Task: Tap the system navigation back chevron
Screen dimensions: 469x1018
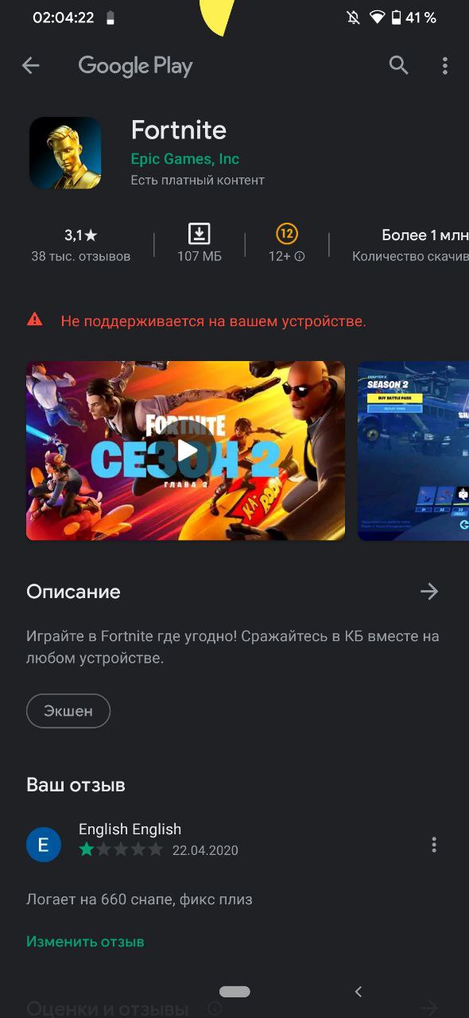Action: 359,991
